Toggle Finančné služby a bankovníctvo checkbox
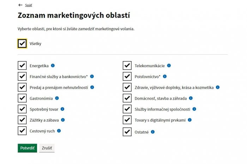The image size is (247, 164). 22,76
